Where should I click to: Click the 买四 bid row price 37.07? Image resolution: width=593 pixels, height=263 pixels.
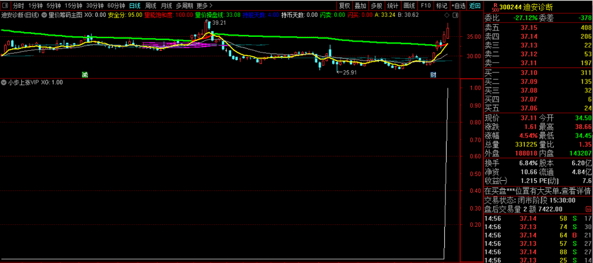click(529, 99)
